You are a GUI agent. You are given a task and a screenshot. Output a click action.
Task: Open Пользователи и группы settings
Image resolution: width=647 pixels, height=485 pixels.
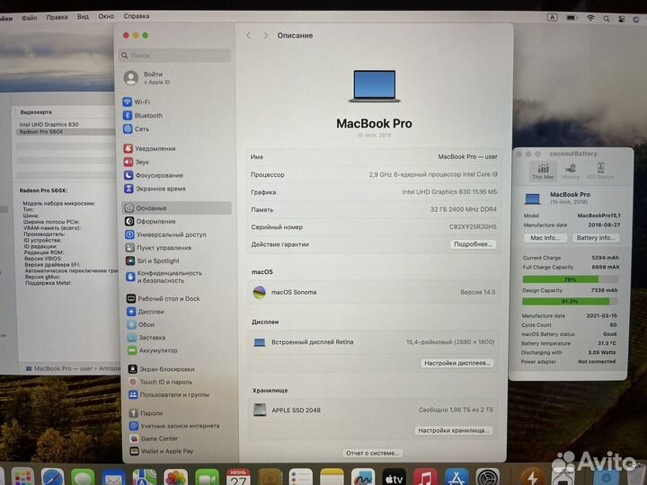169,394
